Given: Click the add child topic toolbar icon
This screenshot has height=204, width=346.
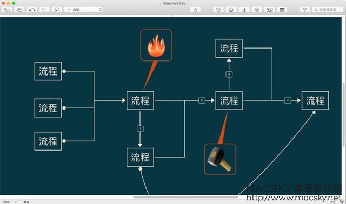Looking at the screenshot, I should tap(7, 10).
